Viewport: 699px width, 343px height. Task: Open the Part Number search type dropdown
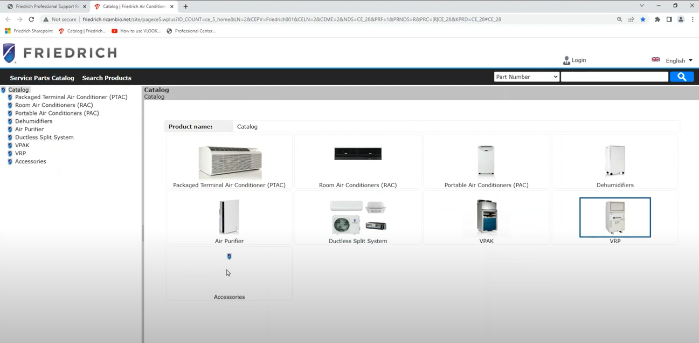[527, 77]
